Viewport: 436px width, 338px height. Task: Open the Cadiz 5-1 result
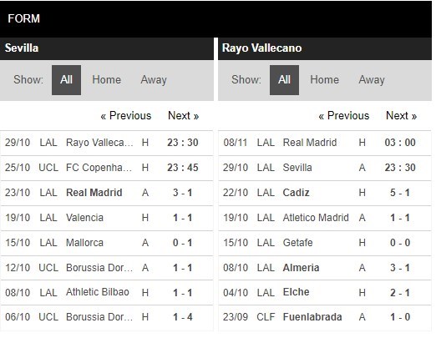click(x=325, y=193)
